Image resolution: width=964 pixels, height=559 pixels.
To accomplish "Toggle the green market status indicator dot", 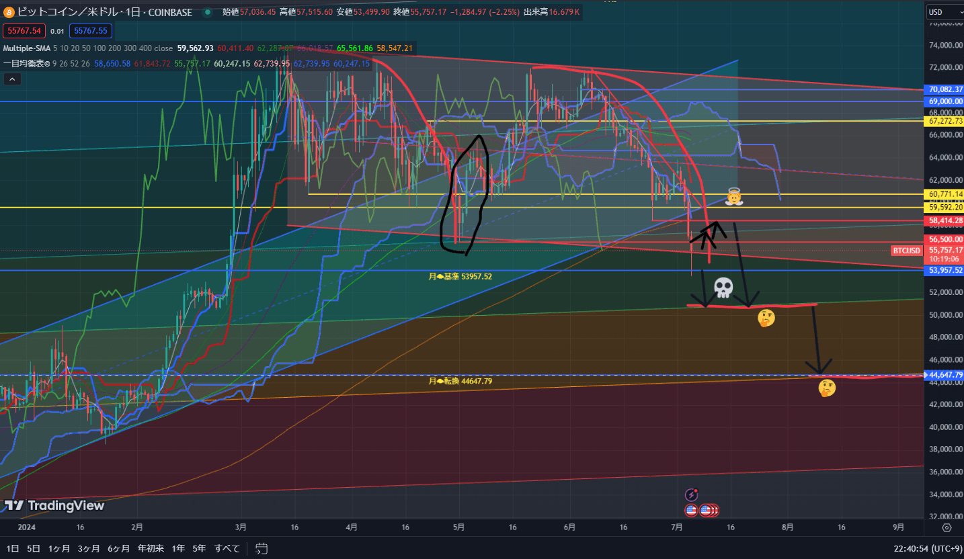I will pyautogui.click(x=208, y=12).
